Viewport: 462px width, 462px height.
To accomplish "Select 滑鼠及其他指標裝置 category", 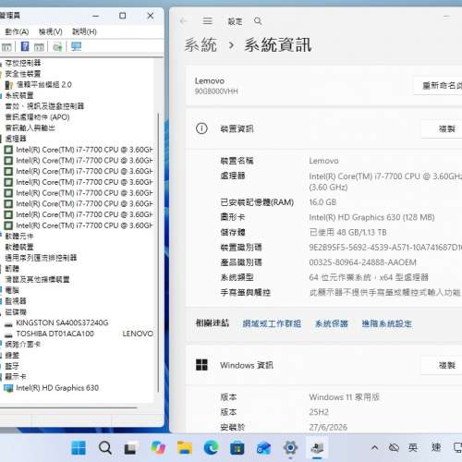I will tap(37, 279).
